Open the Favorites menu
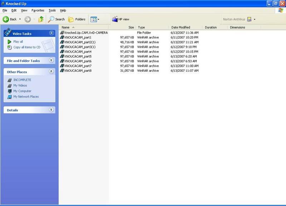 click(x=38, y=10)
